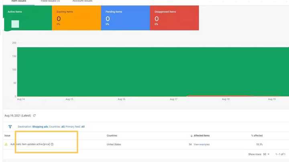Click the warning triangle in the issue row

(x=6, y=144)
